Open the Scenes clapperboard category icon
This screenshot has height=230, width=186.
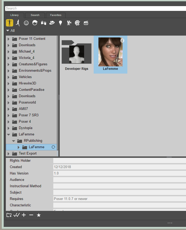pos(86,23)
